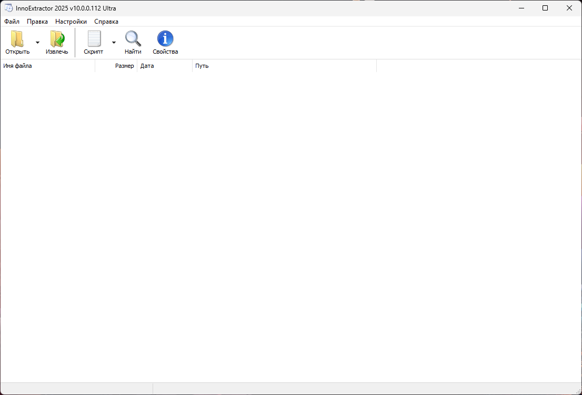Image resolution: width=582 pixels, height=395 pixels.
Task: Open the Правка menu
Action: [x=37, y=22]
